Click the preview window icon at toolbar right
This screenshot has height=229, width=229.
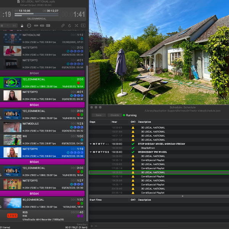tap(84, 26)
